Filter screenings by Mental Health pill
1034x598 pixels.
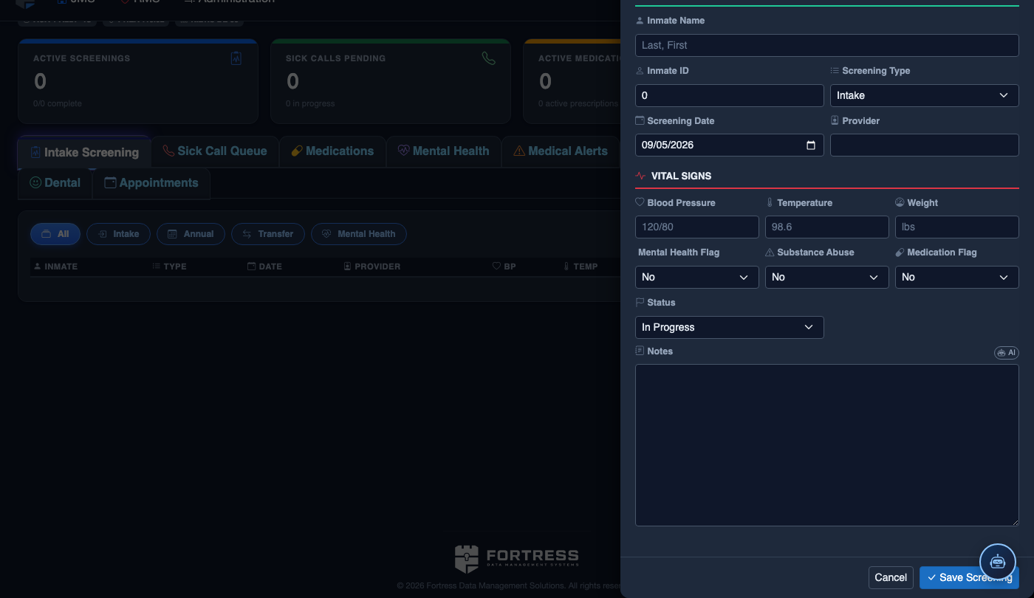coord(358,234)
